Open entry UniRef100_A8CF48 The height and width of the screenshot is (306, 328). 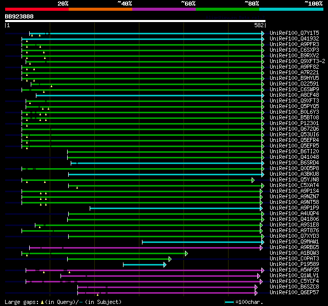pyautogui.click(x=294, y=95)
